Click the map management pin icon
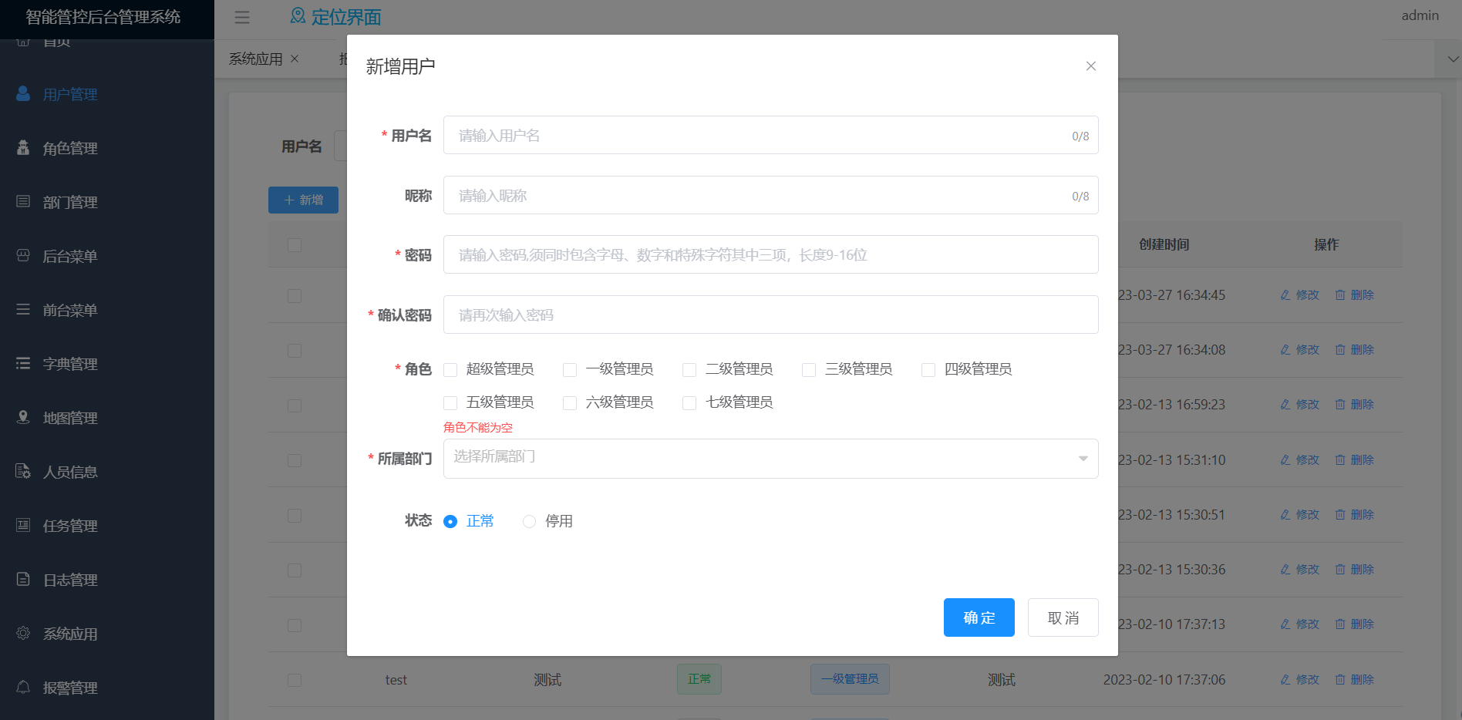Screen dimensions: 1462x720 [23, 418]
